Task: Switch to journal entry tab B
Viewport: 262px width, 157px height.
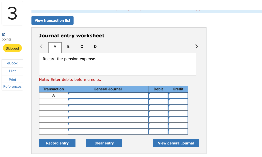Action: [x=68, y=47]
